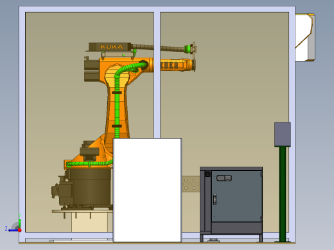Image resolution: width=334 pixels, height=250 pixels.
Task: Select the white rectangular panel in front
Action: (147, 190)
